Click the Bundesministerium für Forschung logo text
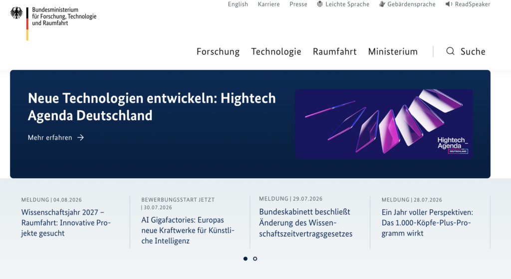Image resolution: width=511 pixels, height=279 pixels. [x=64, y=16]
